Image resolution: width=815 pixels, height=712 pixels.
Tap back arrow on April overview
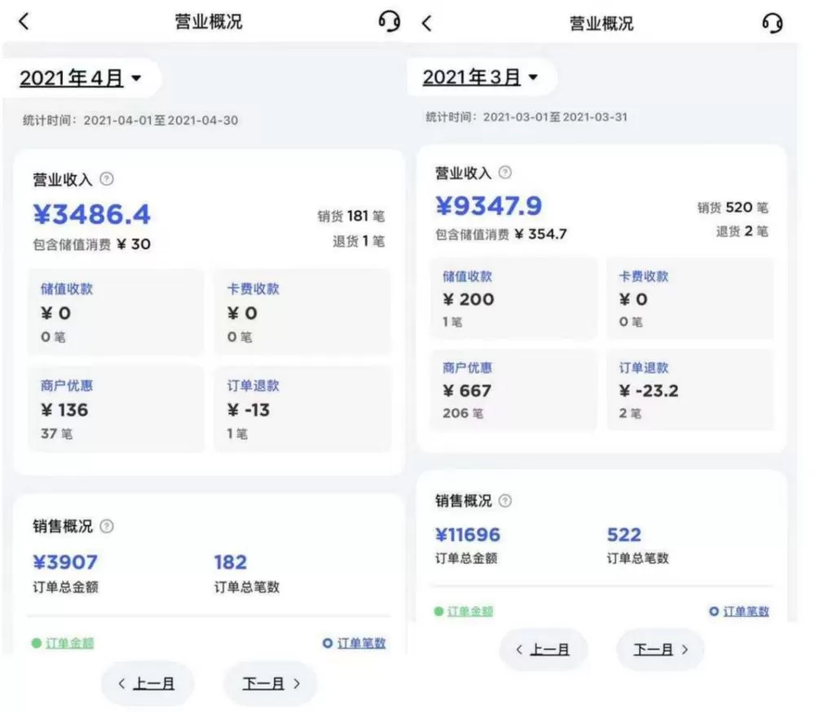tap(24, 22)
